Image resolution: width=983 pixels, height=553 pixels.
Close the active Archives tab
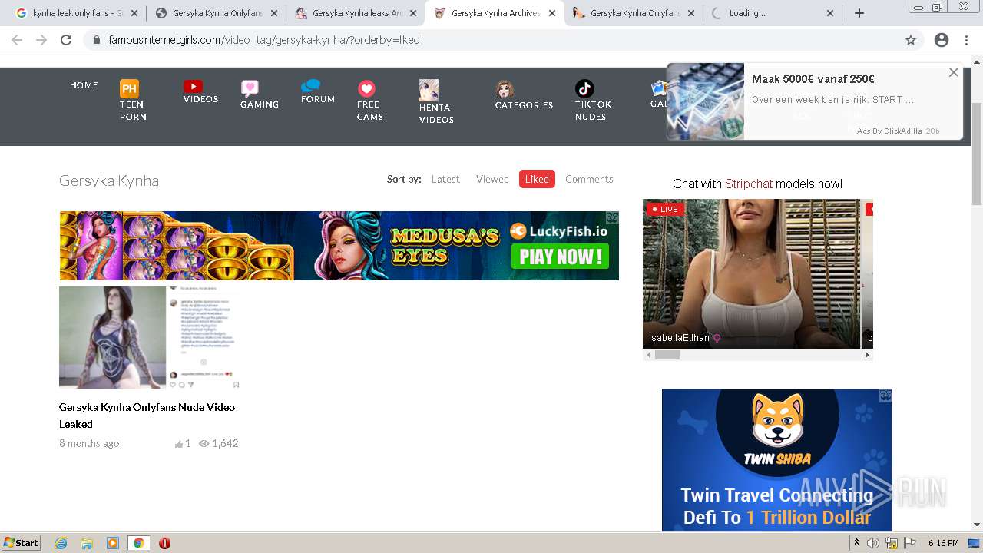point(552,13)
